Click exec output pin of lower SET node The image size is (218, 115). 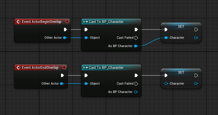coord(196,75)
